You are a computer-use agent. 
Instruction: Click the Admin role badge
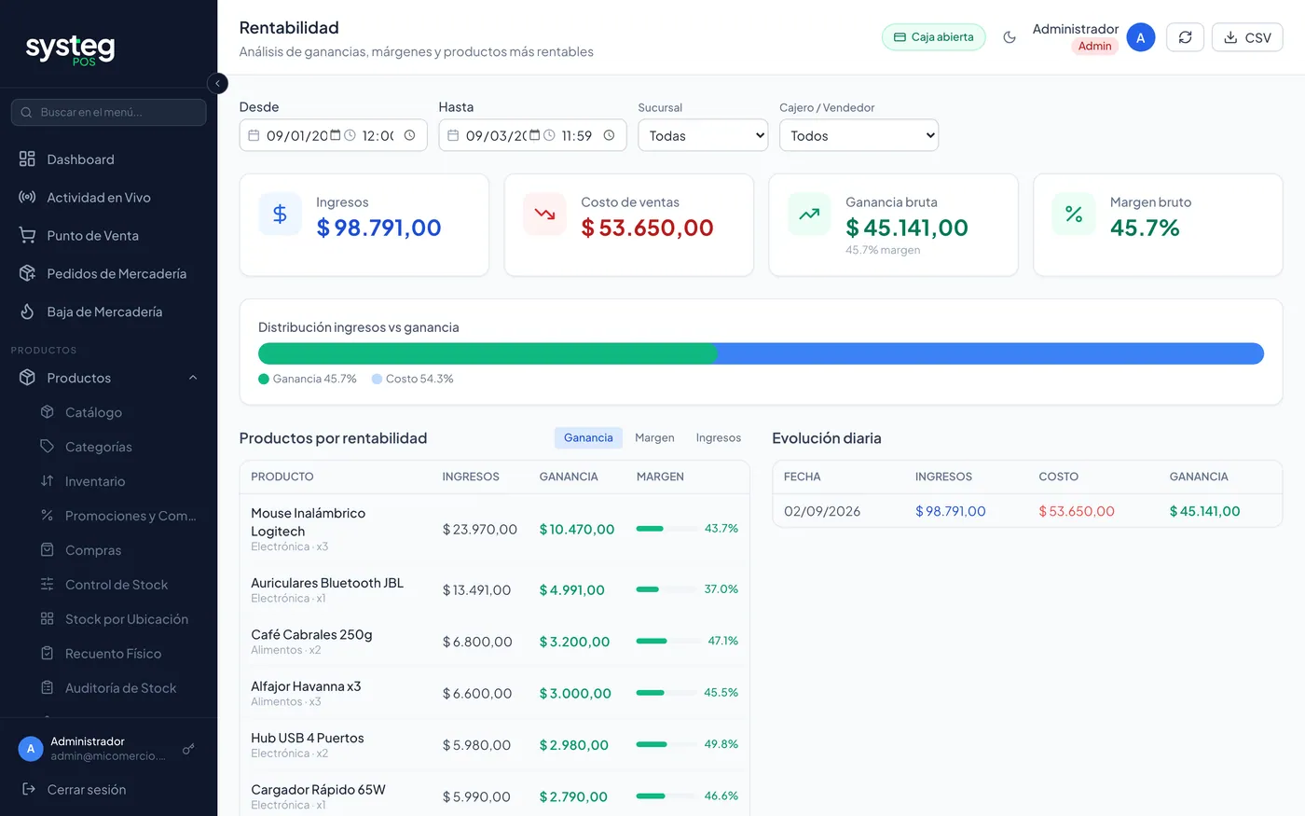point(1094,46)
